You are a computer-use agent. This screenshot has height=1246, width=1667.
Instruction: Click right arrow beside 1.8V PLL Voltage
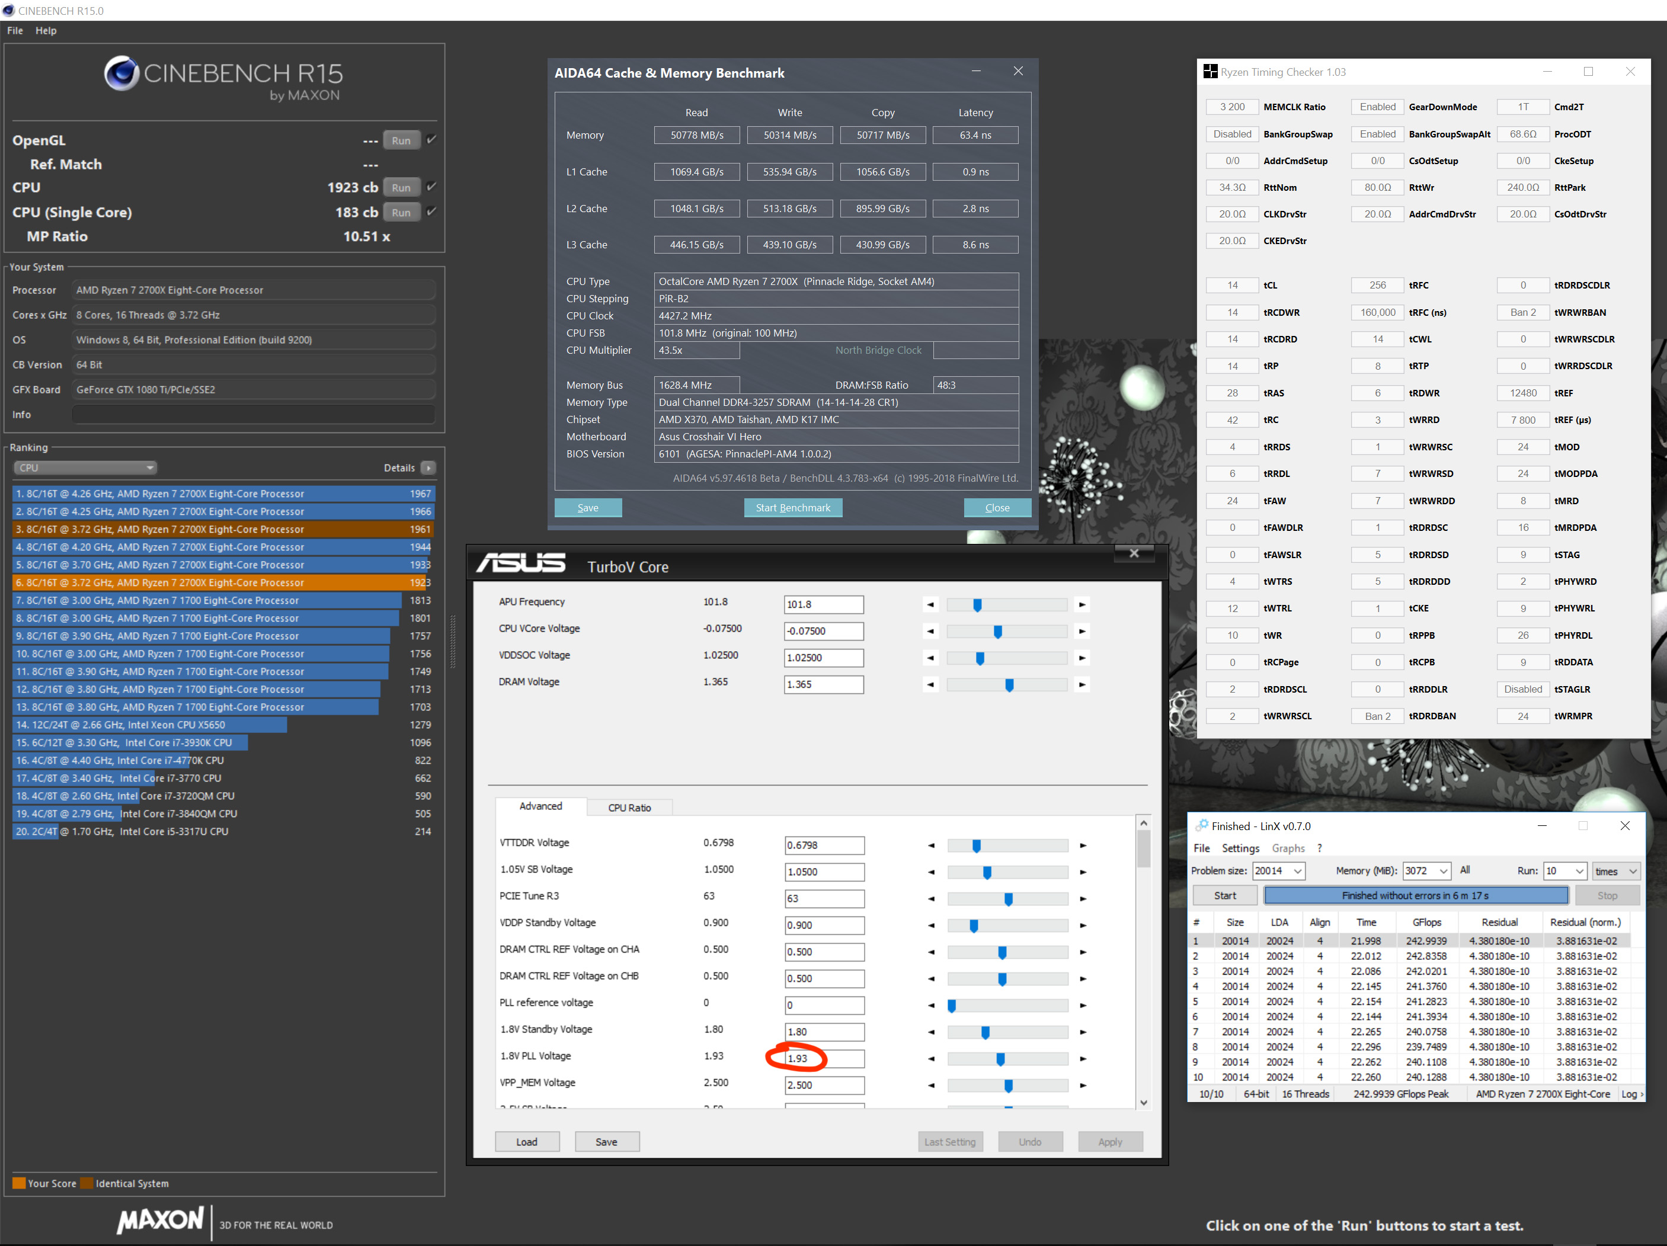(x=1083, y=1058)
